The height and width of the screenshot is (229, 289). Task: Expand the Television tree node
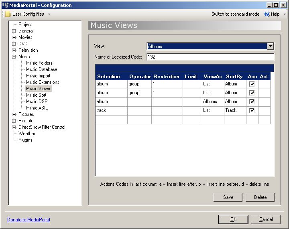(14, 50)
